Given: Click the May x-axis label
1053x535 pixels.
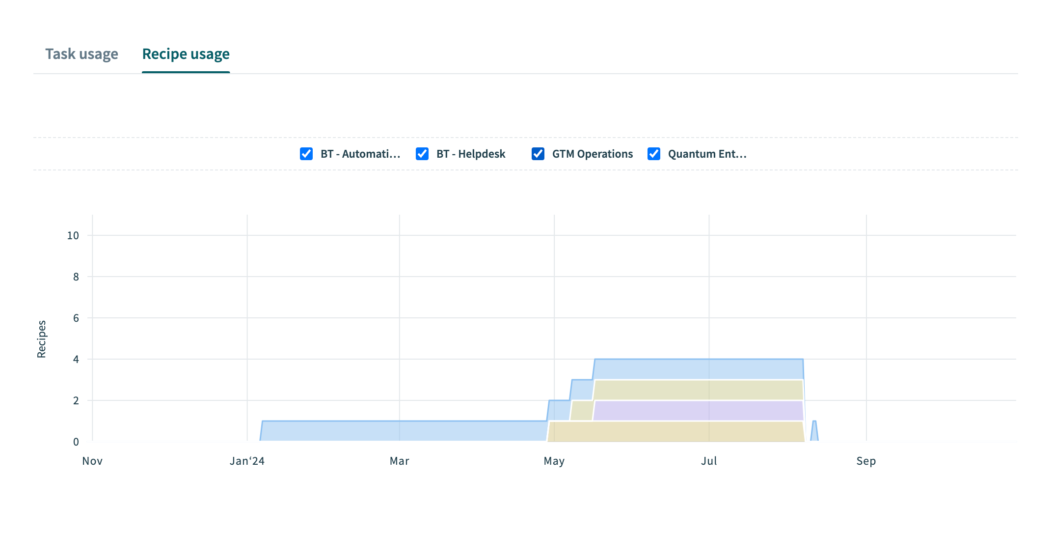Looking at the screenshot, I should click(554, 461).
